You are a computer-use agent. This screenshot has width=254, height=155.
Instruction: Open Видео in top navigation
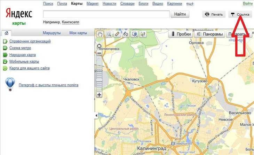click(x=158, y=3)
